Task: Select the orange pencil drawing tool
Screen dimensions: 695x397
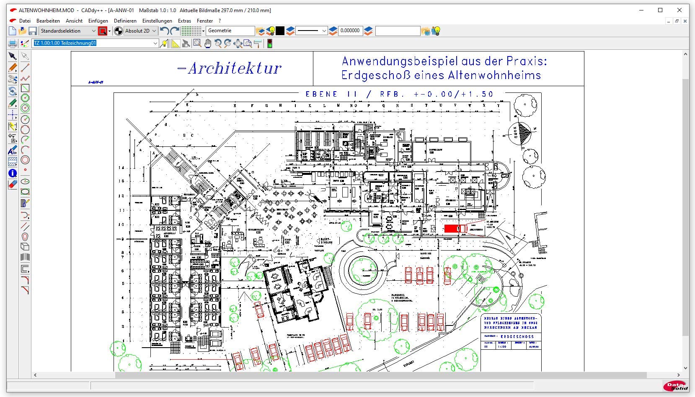Action: coord(13,67)
